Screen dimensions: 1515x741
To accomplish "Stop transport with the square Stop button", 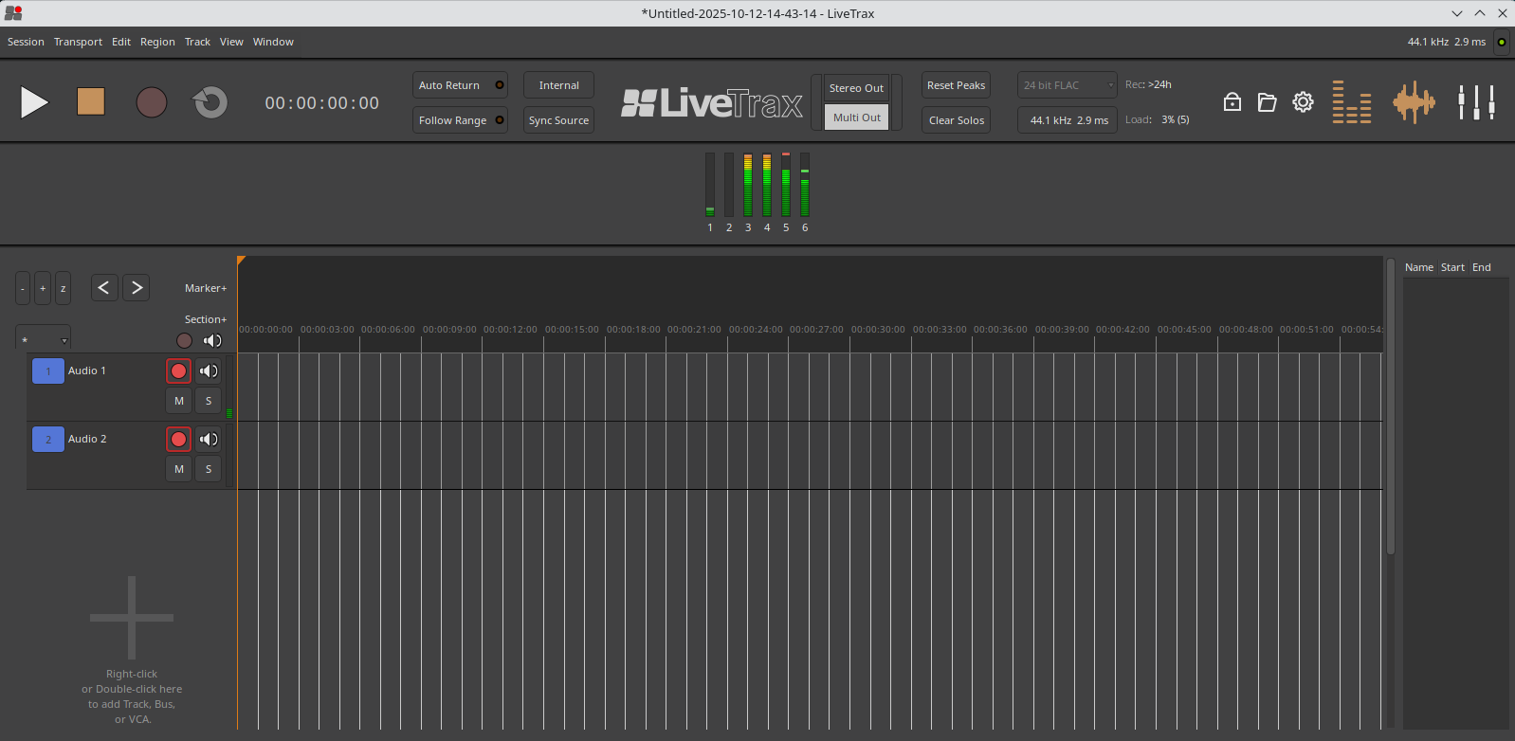I will [91, 102].
